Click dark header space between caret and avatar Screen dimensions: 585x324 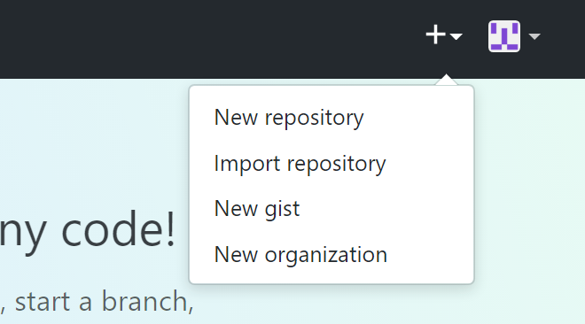(475, 36)
